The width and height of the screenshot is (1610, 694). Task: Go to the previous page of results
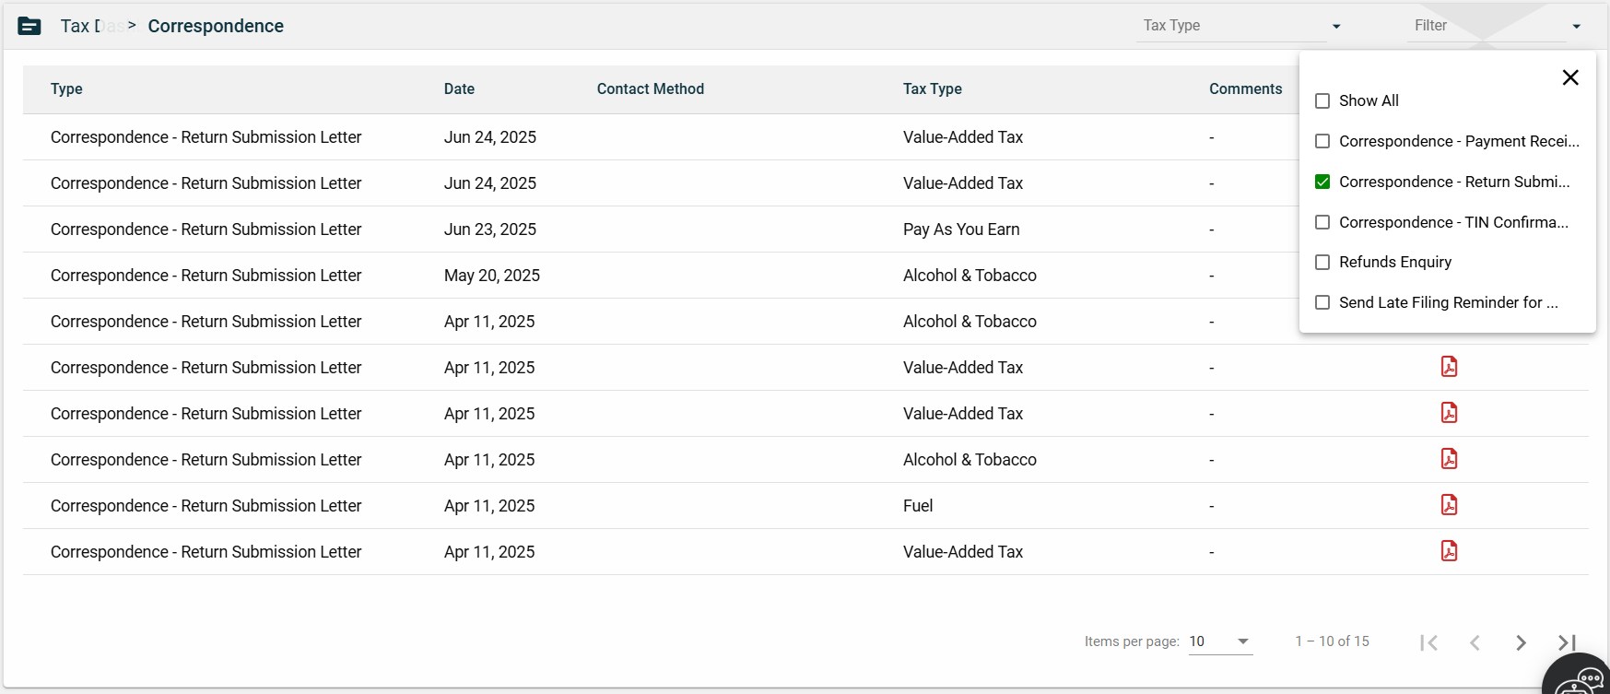point(1475,642)
